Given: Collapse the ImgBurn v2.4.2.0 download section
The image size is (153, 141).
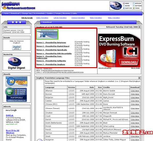Looking at the screenshot, I should tap(139, 27).
